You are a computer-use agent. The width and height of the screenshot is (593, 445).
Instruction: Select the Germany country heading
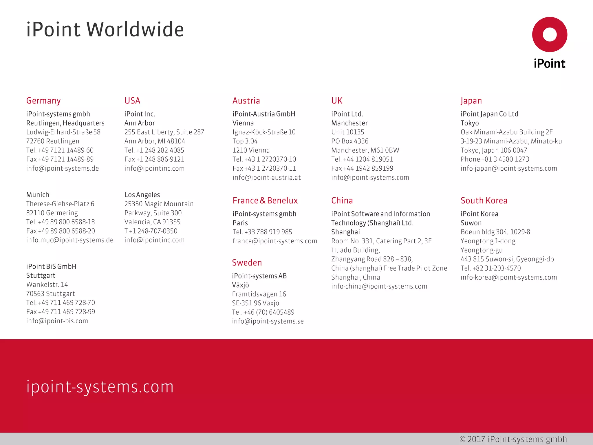43,101
